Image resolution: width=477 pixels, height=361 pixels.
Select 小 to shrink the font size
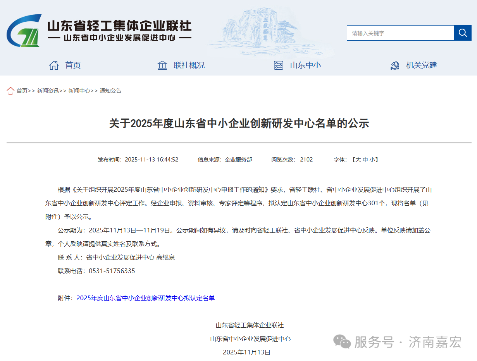[372, 159]
